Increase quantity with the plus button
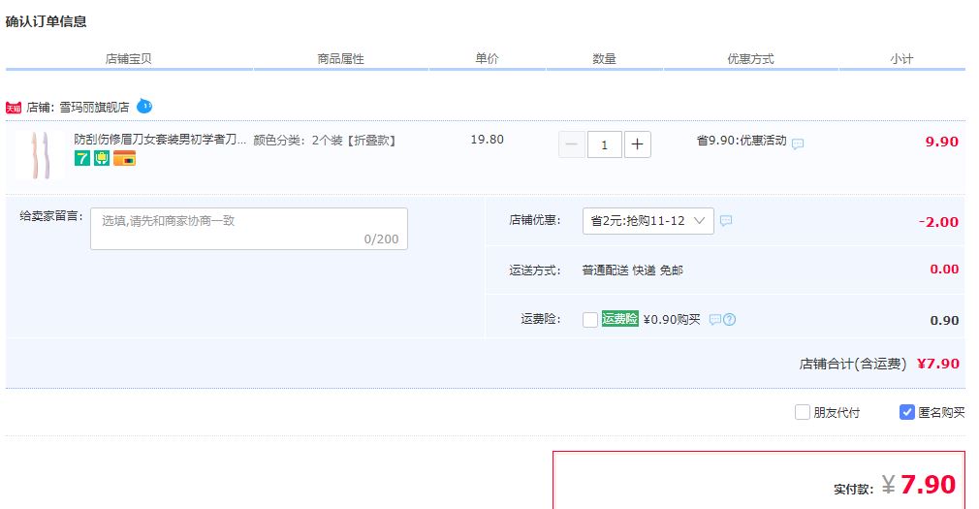The height and width of the screenshot is (509, 979). pos(638,144)
